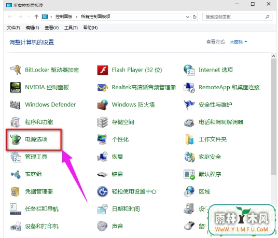Go up one level arrow
Viewport: 278px width, 238px height.
36,17
